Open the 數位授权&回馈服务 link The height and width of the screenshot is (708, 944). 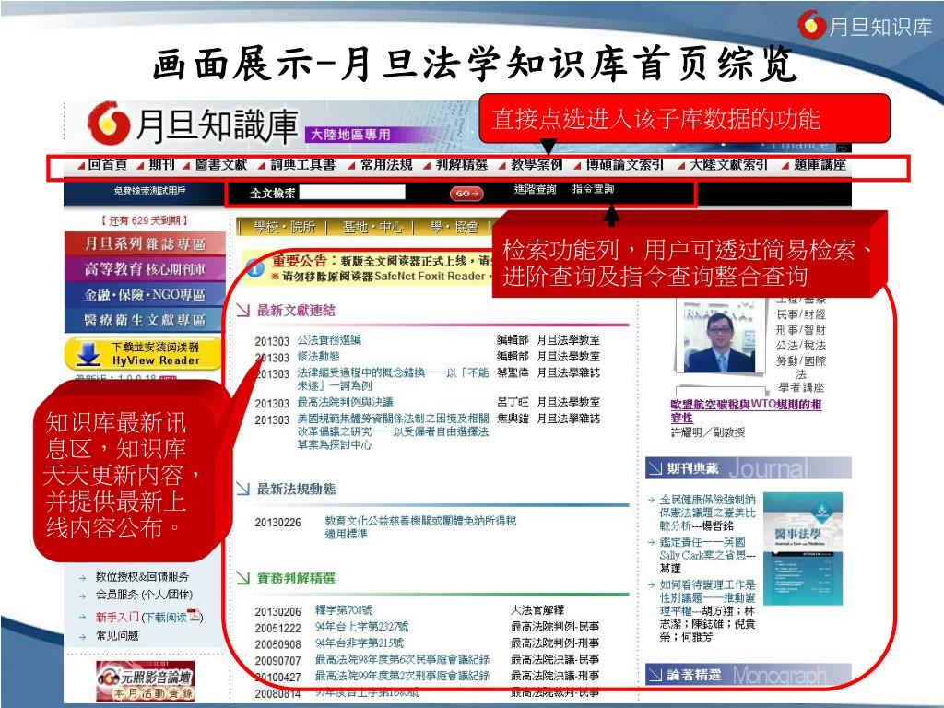click(142, 576)
